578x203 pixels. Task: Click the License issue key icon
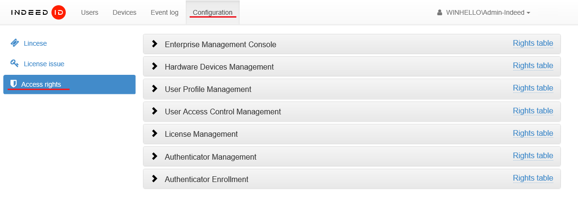coord(15,63)
